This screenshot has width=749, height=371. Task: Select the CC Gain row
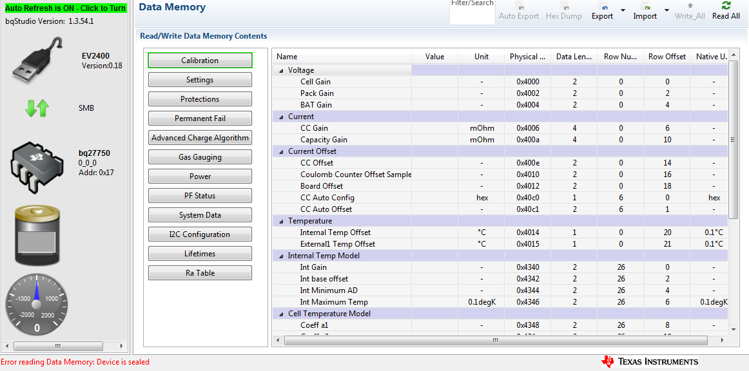pyautogui.click(x=500, y=128)
